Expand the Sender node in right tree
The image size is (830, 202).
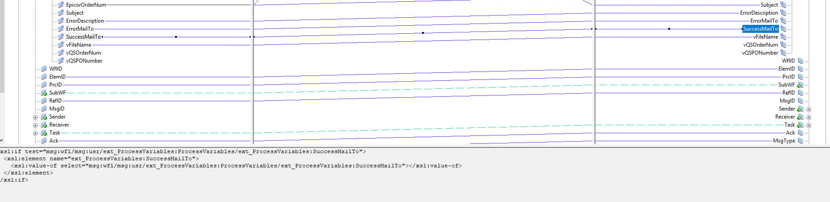[809, 109]
